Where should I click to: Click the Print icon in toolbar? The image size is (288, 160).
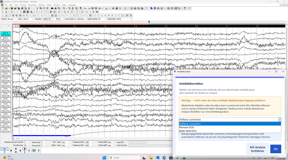22,8
